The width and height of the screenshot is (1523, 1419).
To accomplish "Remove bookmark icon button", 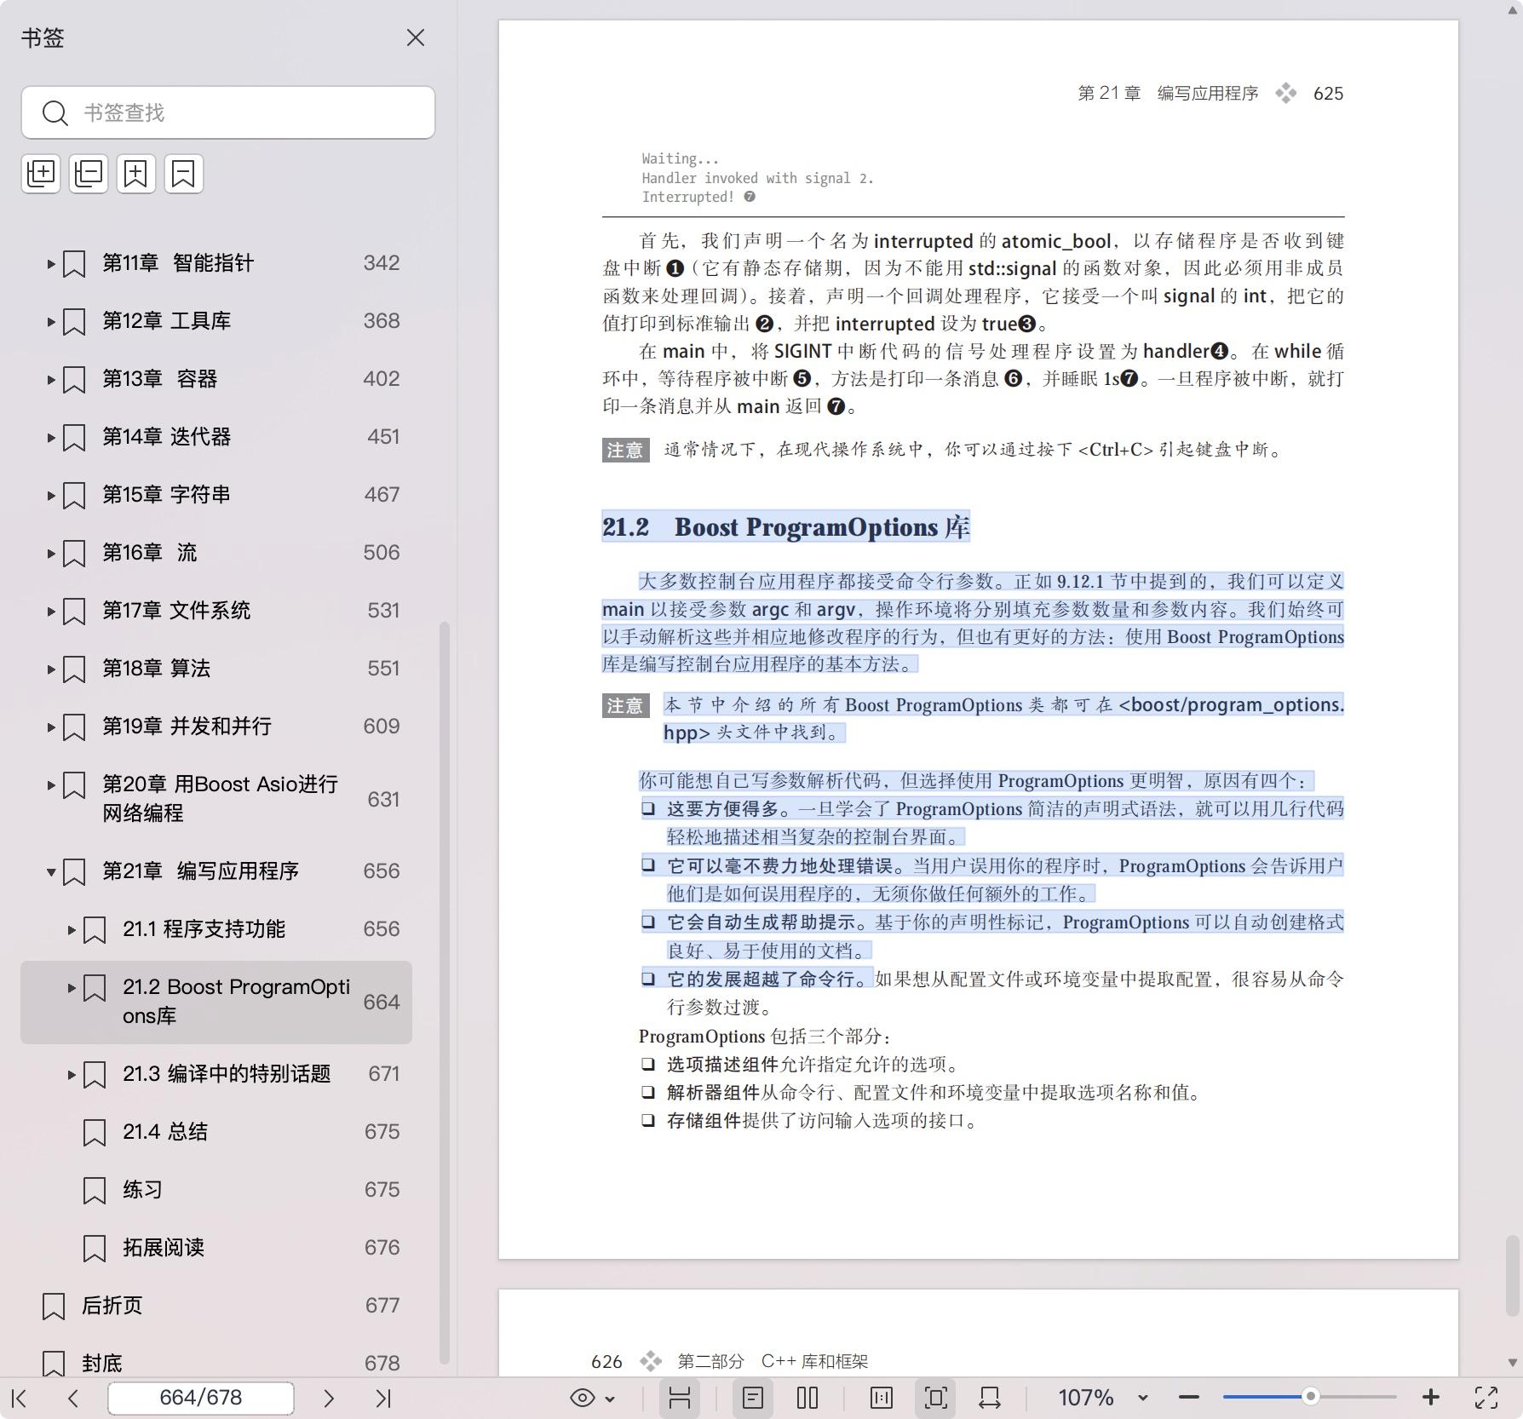I will [184, 174].
